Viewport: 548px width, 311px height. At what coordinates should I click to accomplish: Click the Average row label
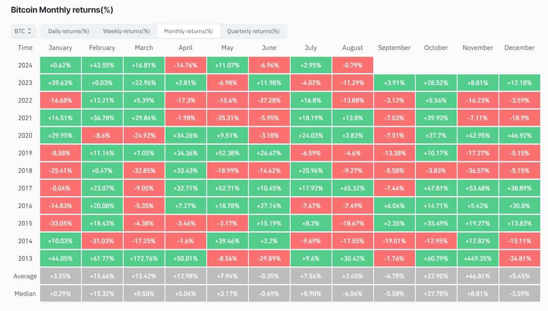[25, 276]
